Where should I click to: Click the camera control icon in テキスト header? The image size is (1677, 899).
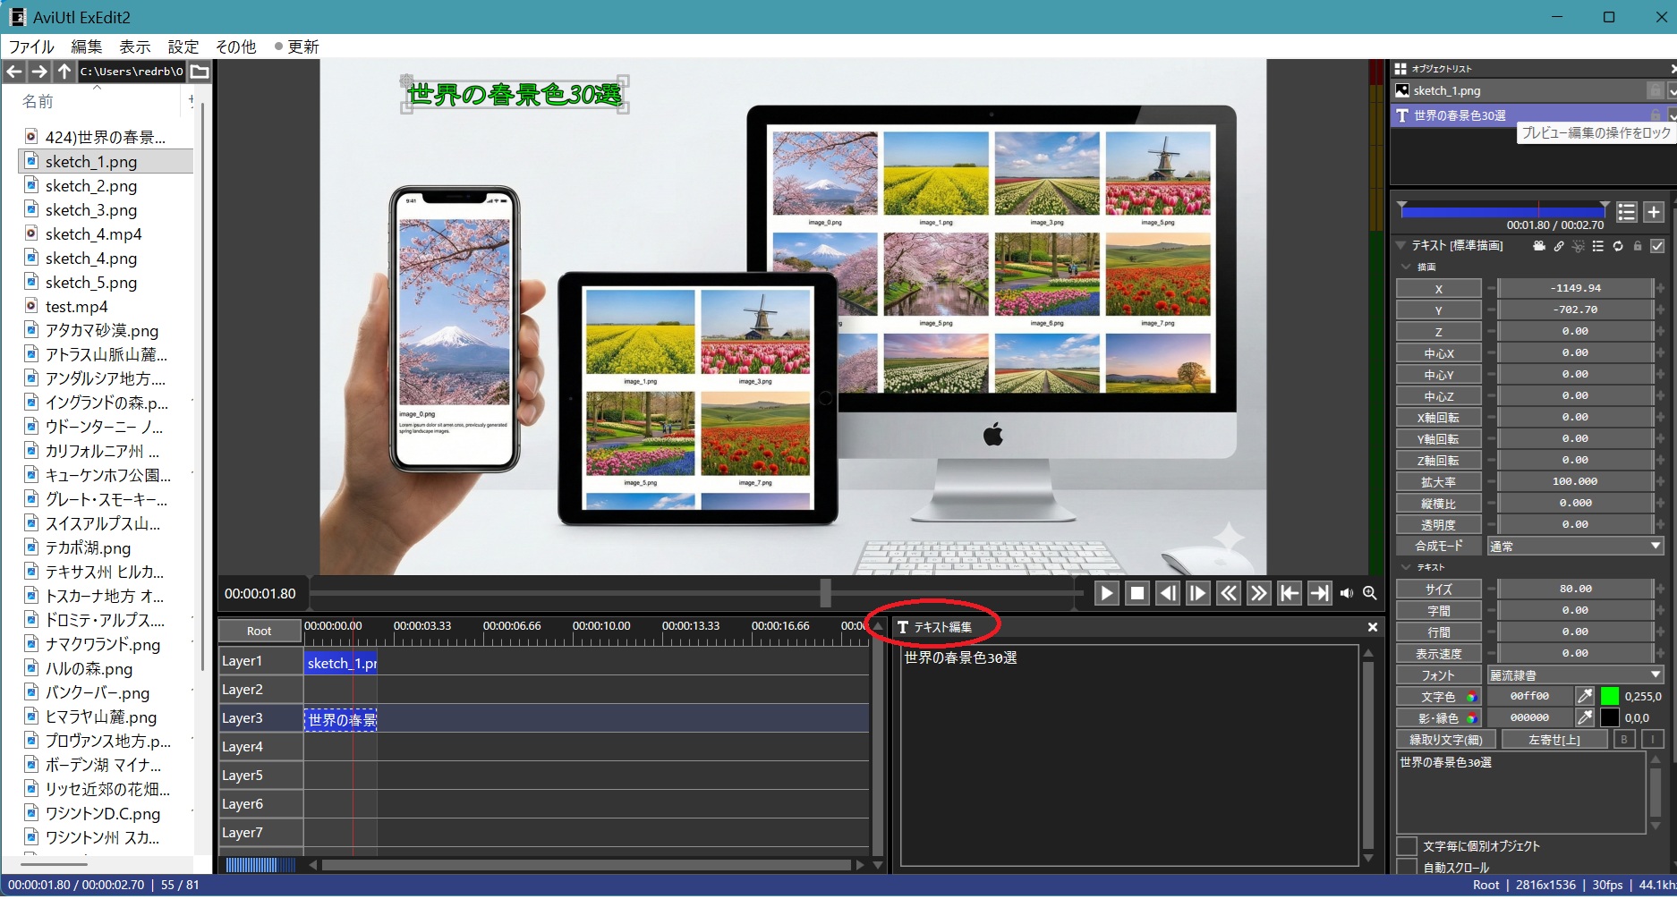coord(1539,246)
